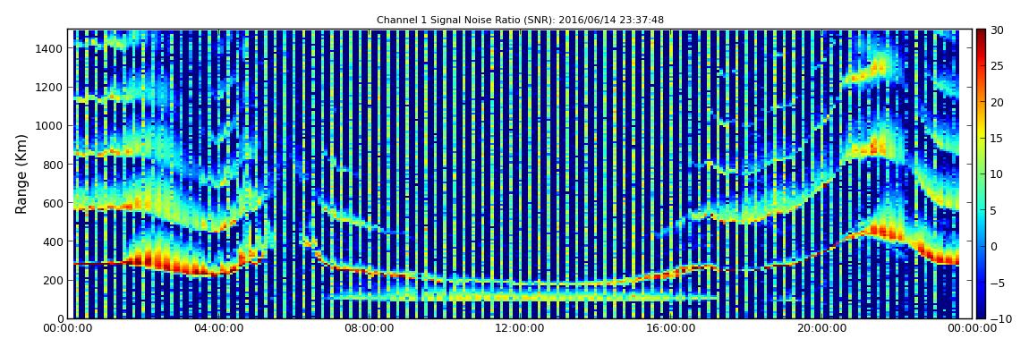
Task: Click the 1000 range axis tick label
Action: click(x=50, y=126)
